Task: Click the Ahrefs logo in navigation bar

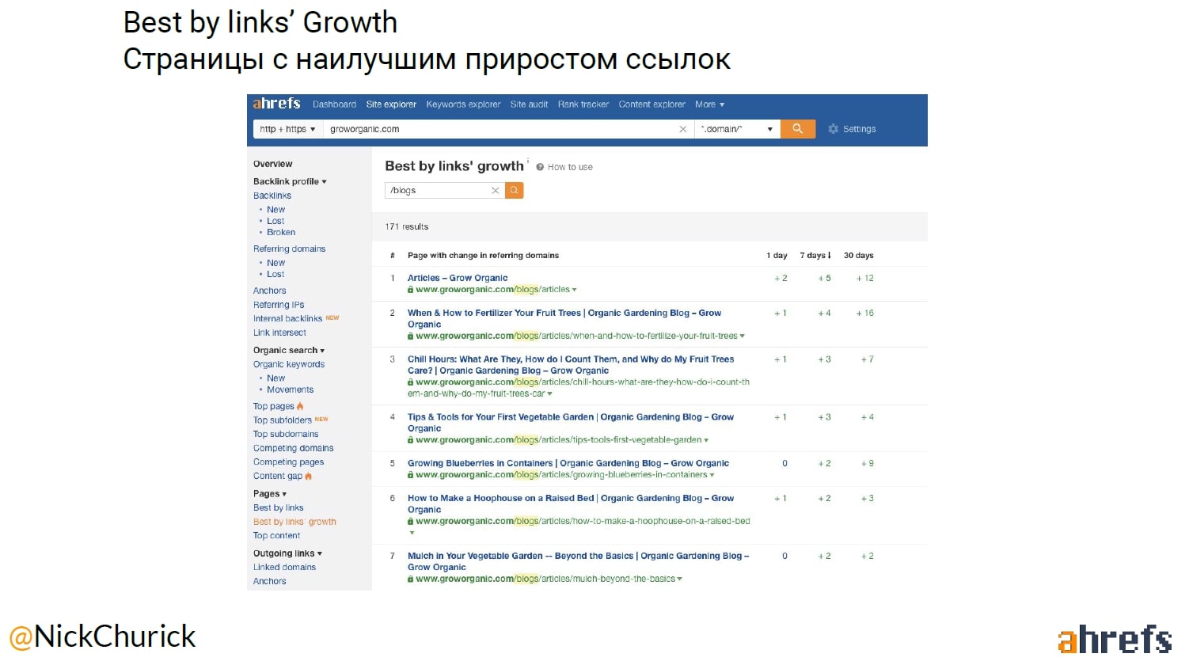Action: (x=276, y=104)
